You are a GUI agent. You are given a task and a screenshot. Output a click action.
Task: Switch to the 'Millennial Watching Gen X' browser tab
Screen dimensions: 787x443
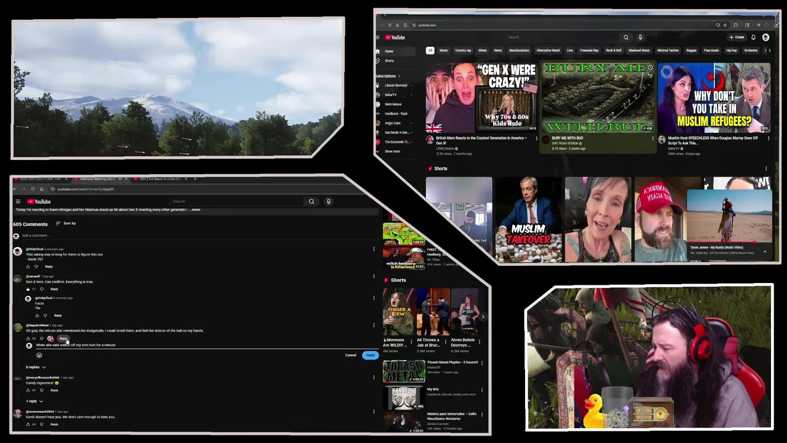click(97, 179)
